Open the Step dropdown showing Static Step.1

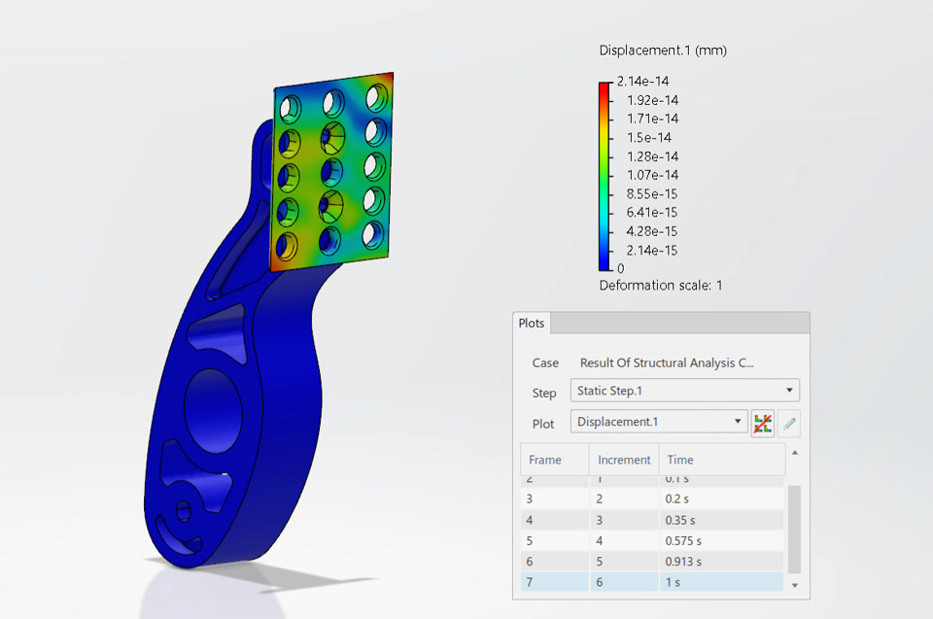point(684,391)
